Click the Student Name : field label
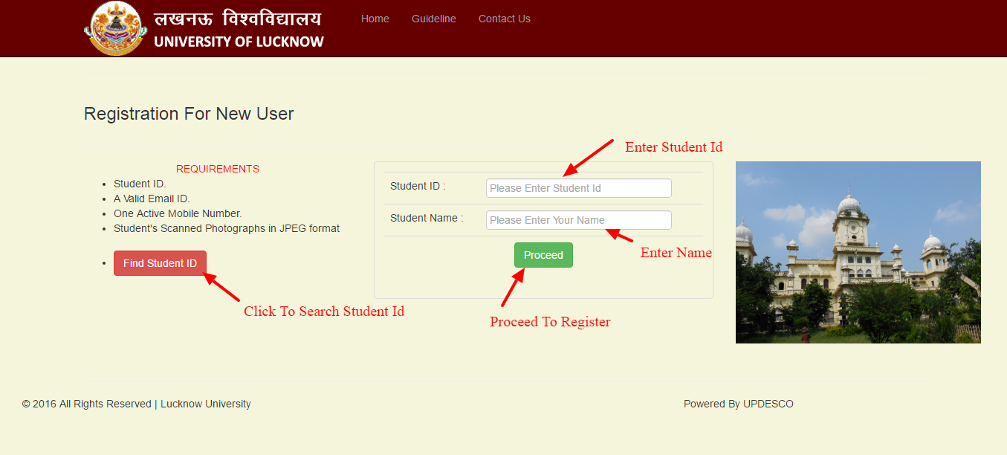 (x=427, y=218)
